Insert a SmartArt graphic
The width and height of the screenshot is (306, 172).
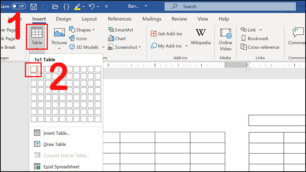click(121, 29)
